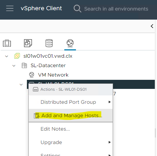Click the SL-Datacenter building icon
This screenshot has height=156, width=157.
[24, 65]
